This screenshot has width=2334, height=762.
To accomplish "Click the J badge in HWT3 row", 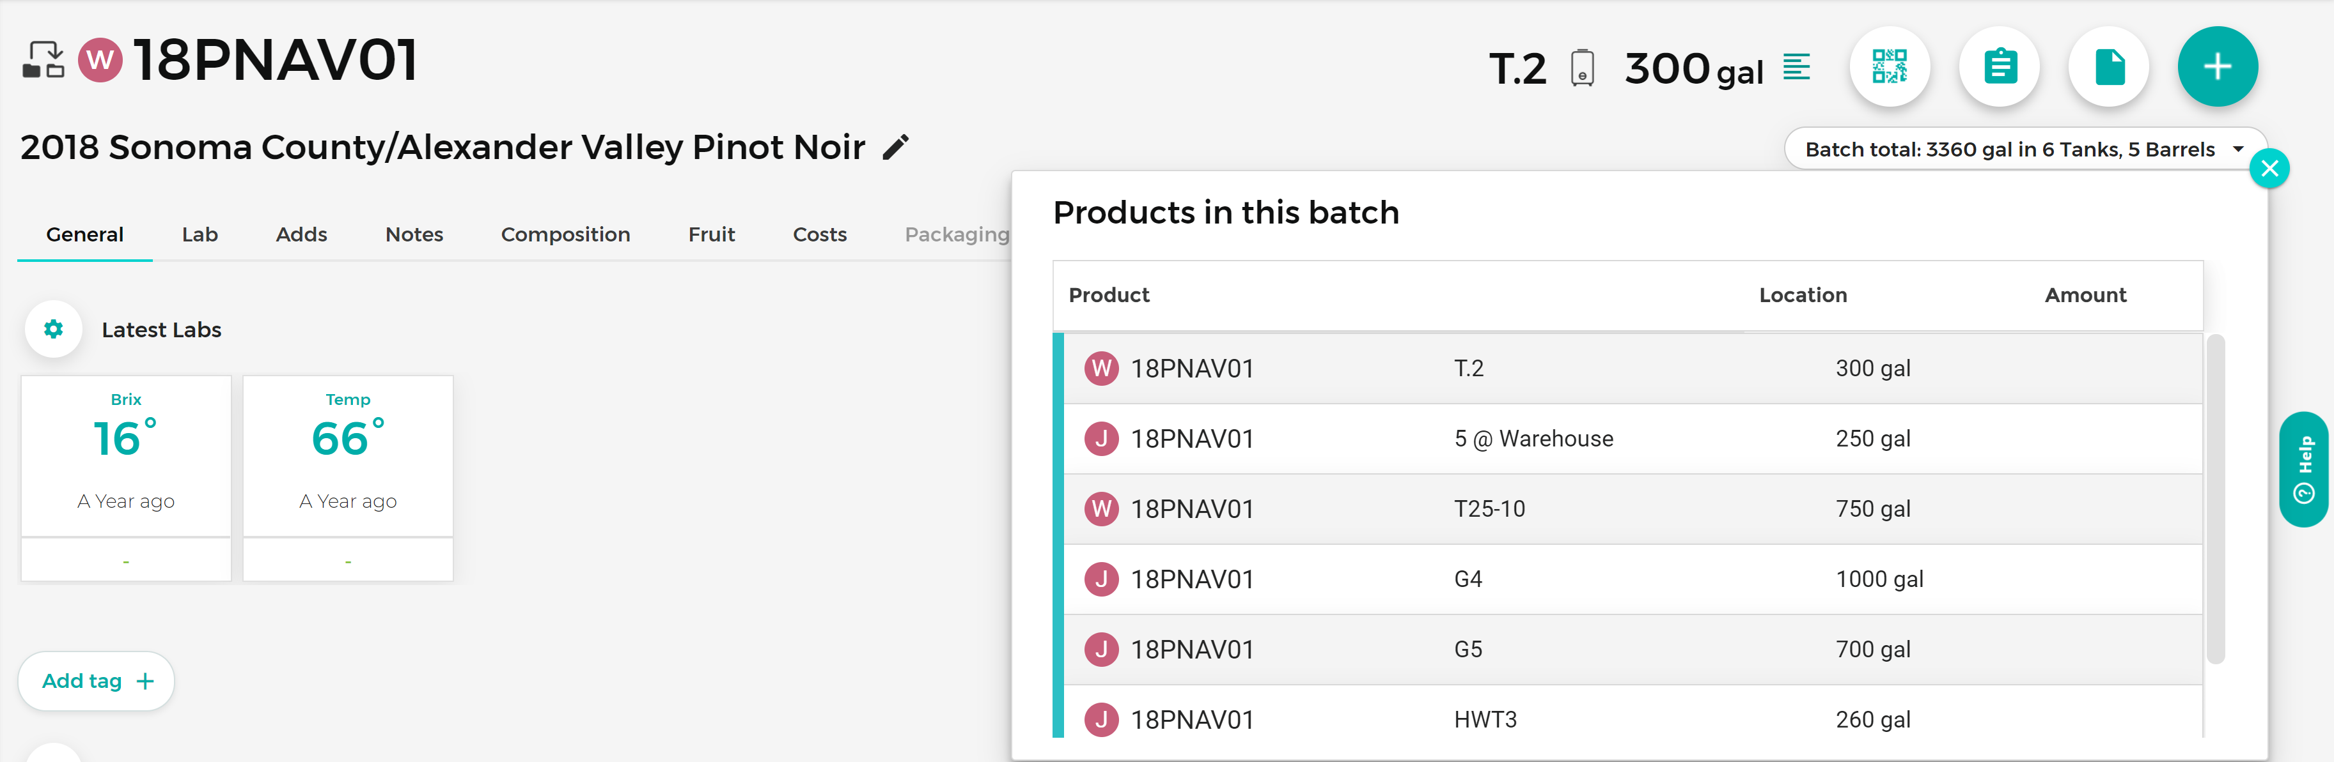I will pyautogui.click(x=1101, y=719).
